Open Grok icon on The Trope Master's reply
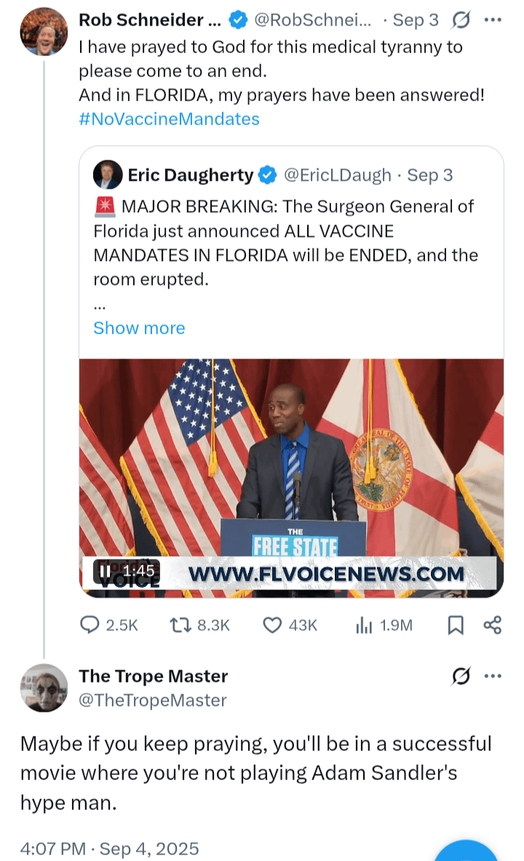 click(x=461, y=676)
